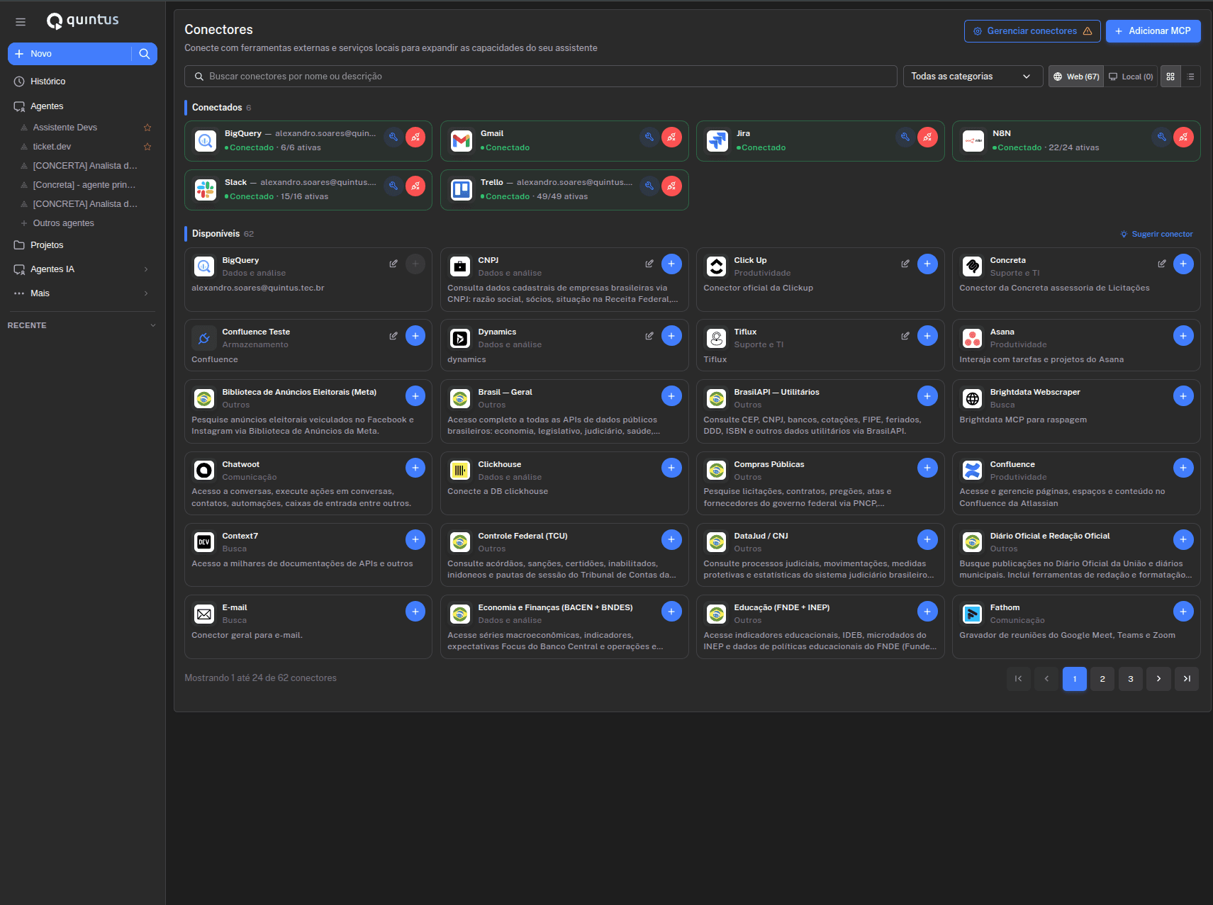Edit the Confluence Teste connector
The height and width of the screenshot is (905, 1213).
coord(393,336)
